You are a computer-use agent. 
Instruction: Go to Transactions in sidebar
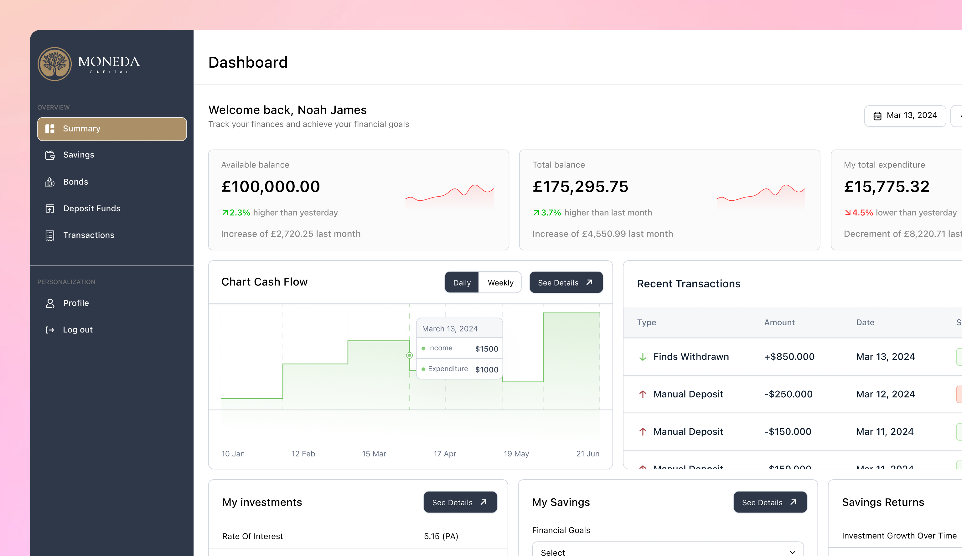[89, 235]
